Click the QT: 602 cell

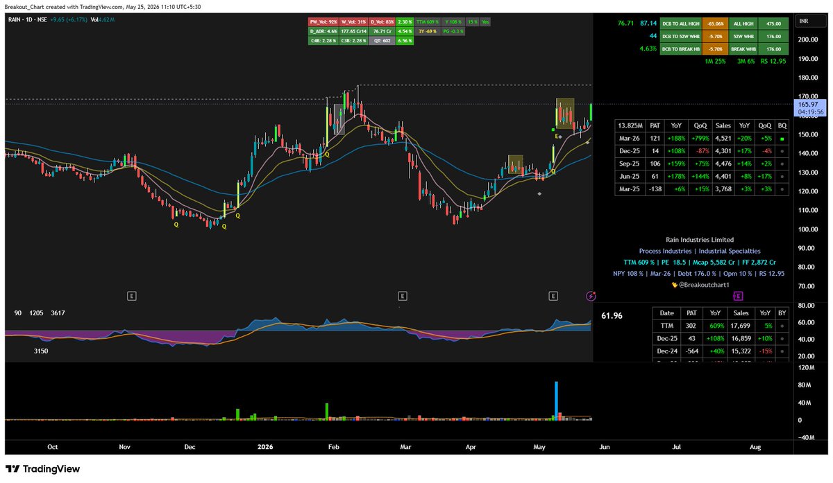tap(382, 40)
